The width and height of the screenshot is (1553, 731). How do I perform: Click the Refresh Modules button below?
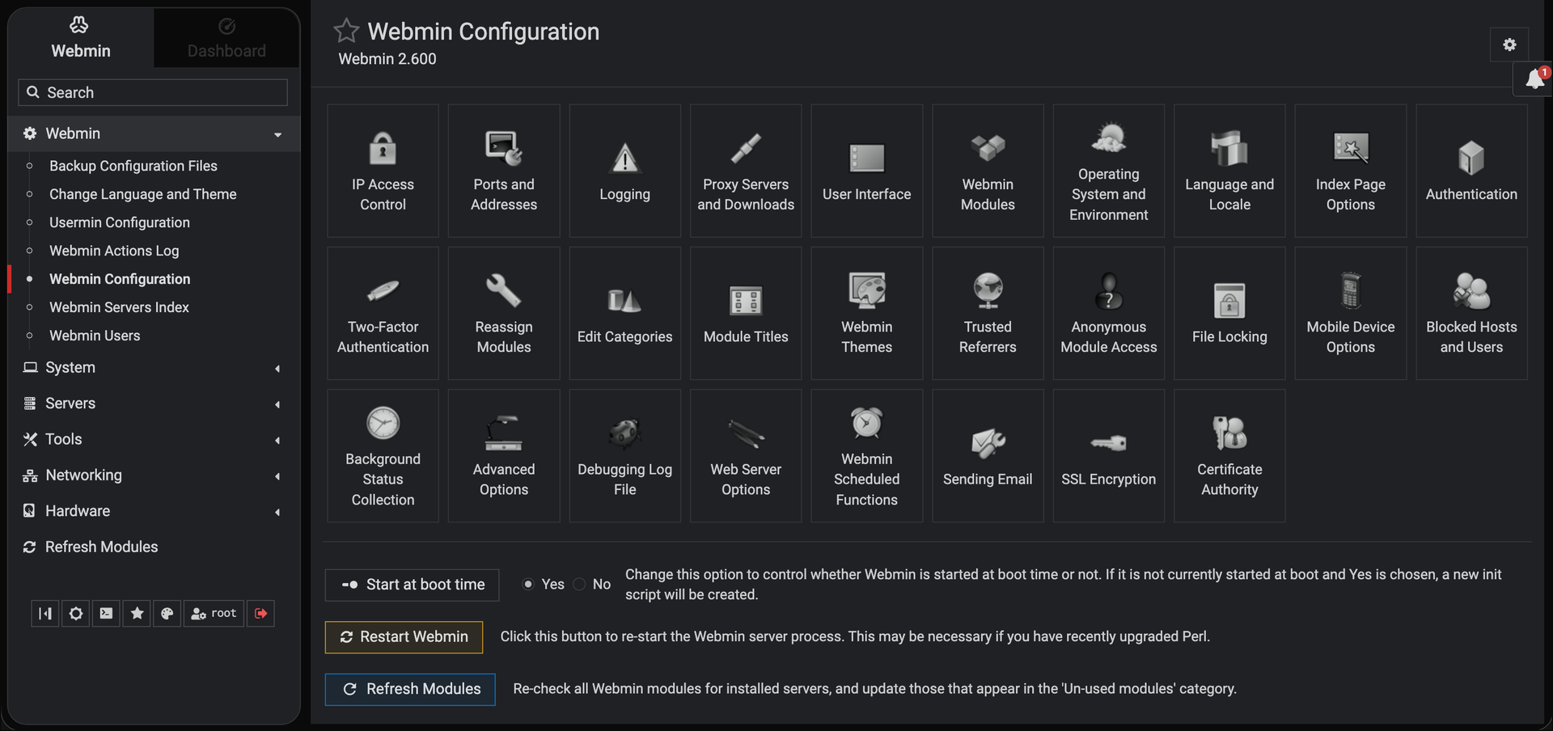pyautogui.click(x=410, y=689)
